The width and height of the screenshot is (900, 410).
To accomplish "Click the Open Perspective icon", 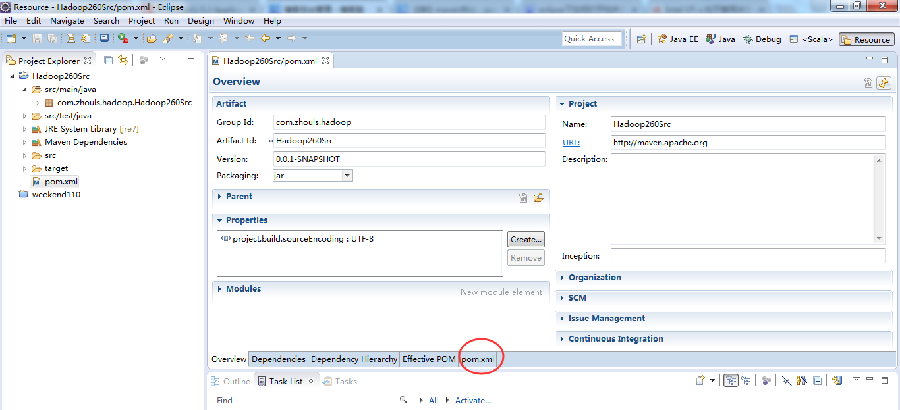I will [641, 39].
